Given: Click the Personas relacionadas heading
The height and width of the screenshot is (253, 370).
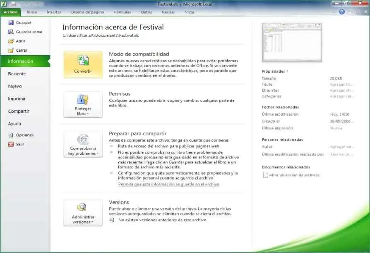Looking at the screenshot, I should click(x=282, y=140).
